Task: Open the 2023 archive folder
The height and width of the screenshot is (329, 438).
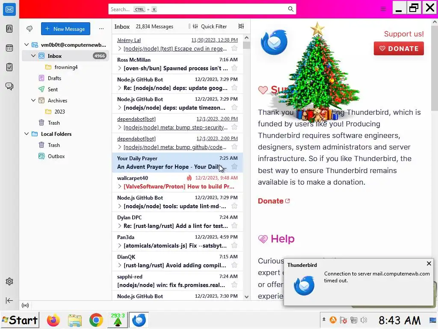Action: coord(65,112)
